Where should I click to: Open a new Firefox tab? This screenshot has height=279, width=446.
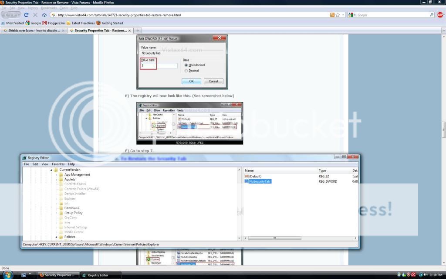pos(138,31)
